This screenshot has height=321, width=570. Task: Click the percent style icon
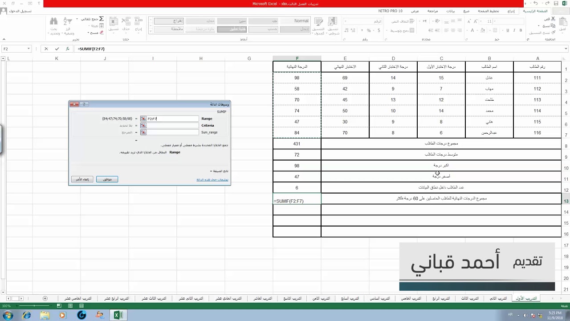pyautogui.click(x=369, y=30)
